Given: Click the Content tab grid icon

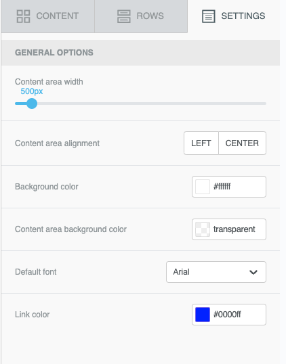Looking at the screenshot, I should click(23, 16).
